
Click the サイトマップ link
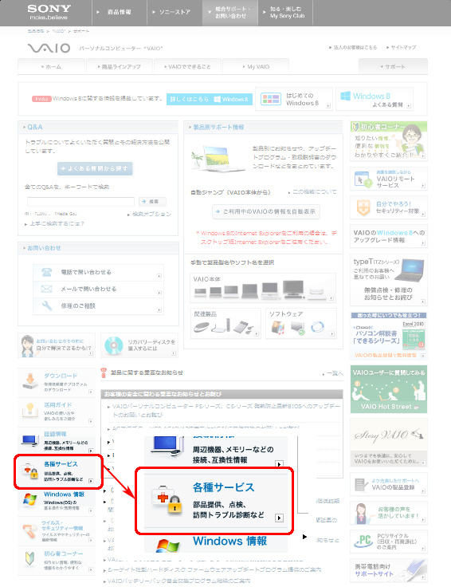(x=402, y=48)
